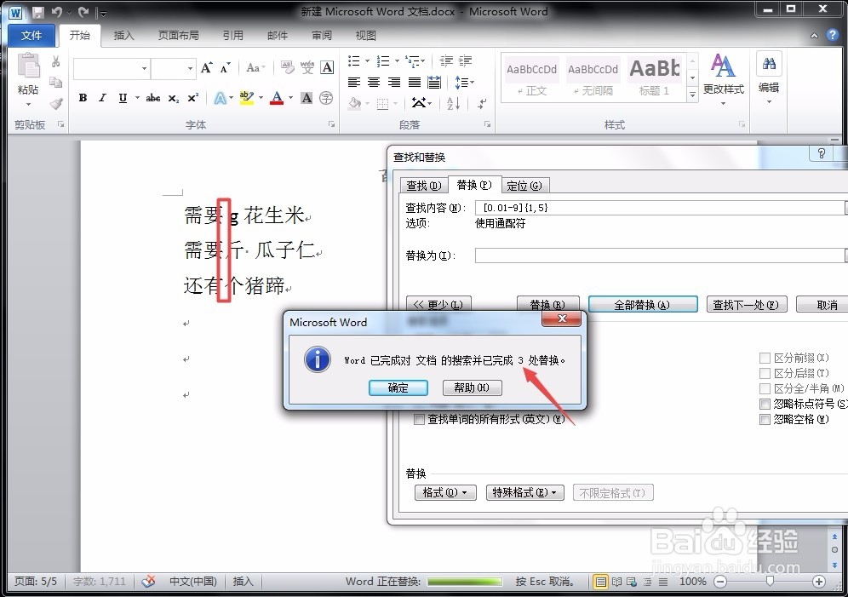This screenshot has width=848, height=597.
Task: Open the Find tab in dialog
Action: click(x=423, y=186)
